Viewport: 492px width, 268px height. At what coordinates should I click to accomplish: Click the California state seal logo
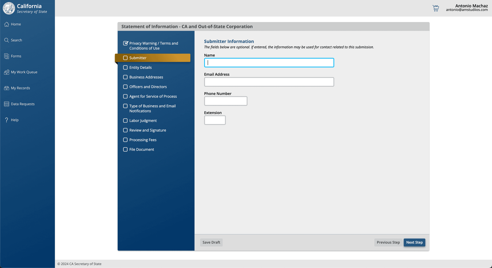(9, 8)
